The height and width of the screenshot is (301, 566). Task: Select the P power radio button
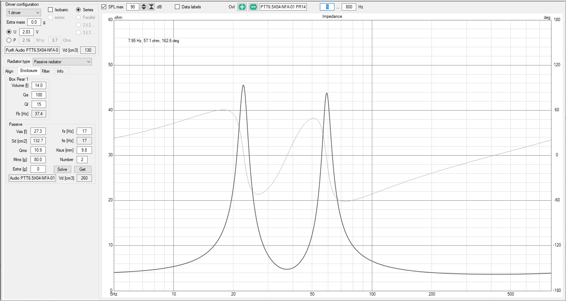point(9,40)
